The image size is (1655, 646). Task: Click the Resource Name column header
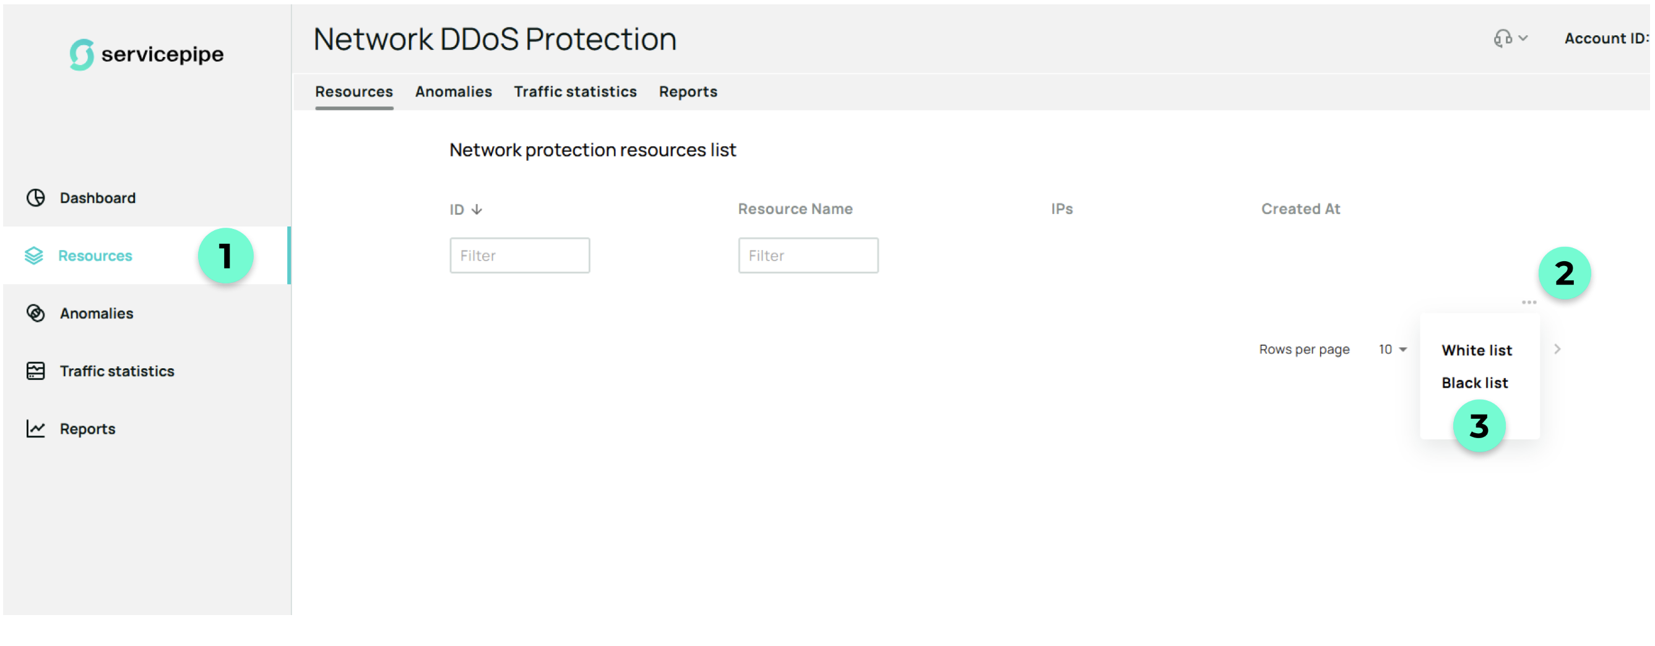tap(795, 209)
